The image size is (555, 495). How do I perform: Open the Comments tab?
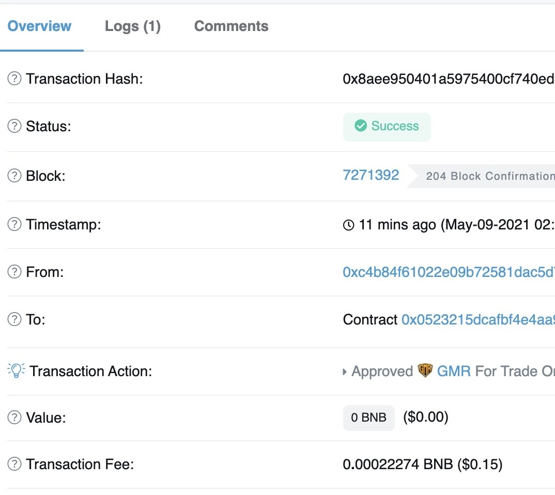231,26
